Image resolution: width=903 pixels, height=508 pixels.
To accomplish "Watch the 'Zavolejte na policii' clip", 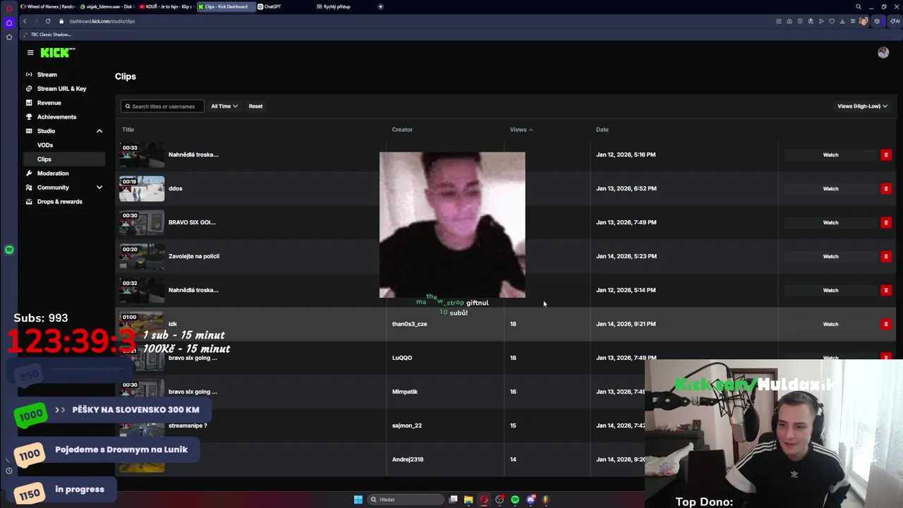I will 830,256.
